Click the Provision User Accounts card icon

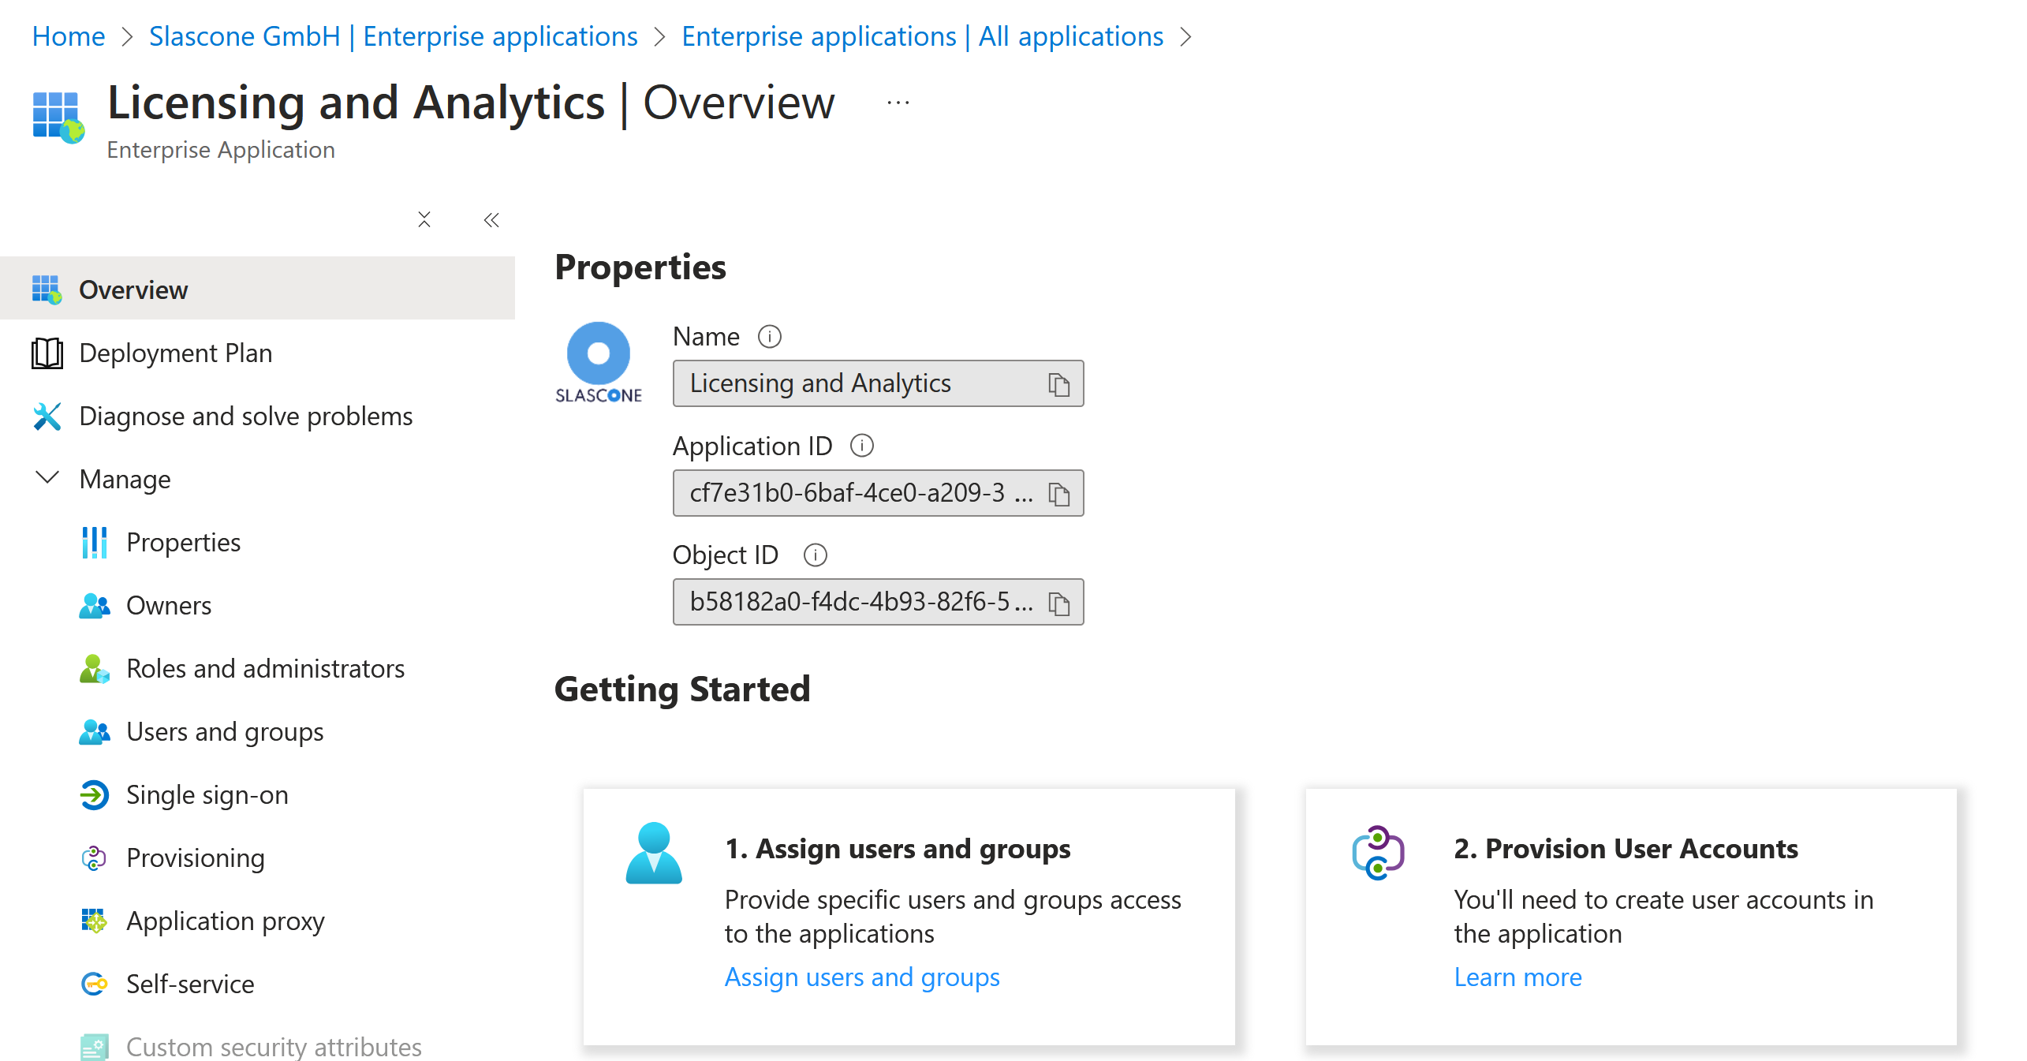coord(1378,853)
